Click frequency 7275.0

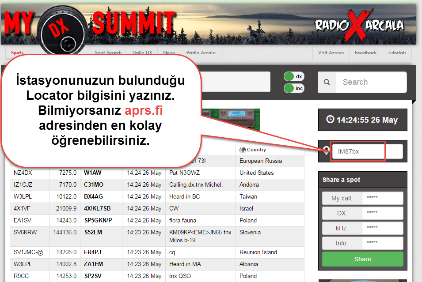pyautogui.click(x=68, y=173)
